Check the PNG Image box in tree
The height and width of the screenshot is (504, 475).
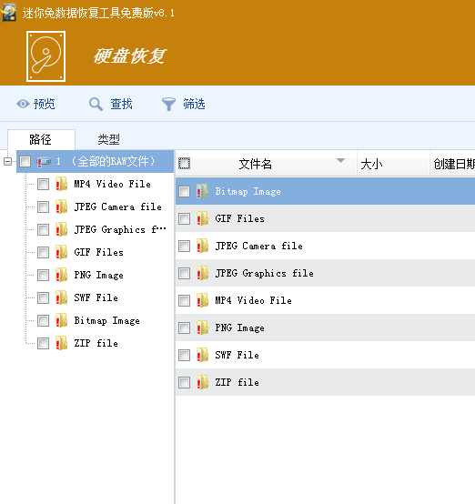coord(43,276)
